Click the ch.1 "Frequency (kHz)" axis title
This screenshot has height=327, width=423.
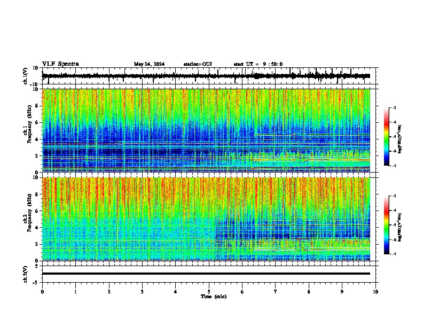pyautogui.click(x=30, y=124)
